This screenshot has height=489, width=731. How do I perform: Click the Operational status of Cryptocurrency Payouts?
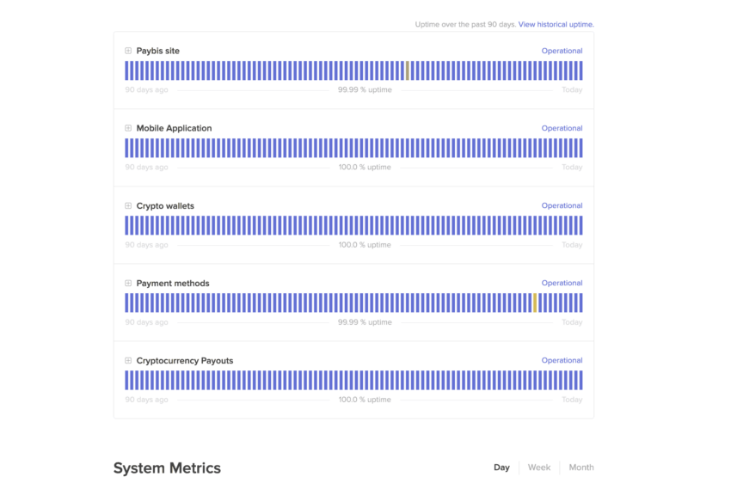(x=562, y=360)
